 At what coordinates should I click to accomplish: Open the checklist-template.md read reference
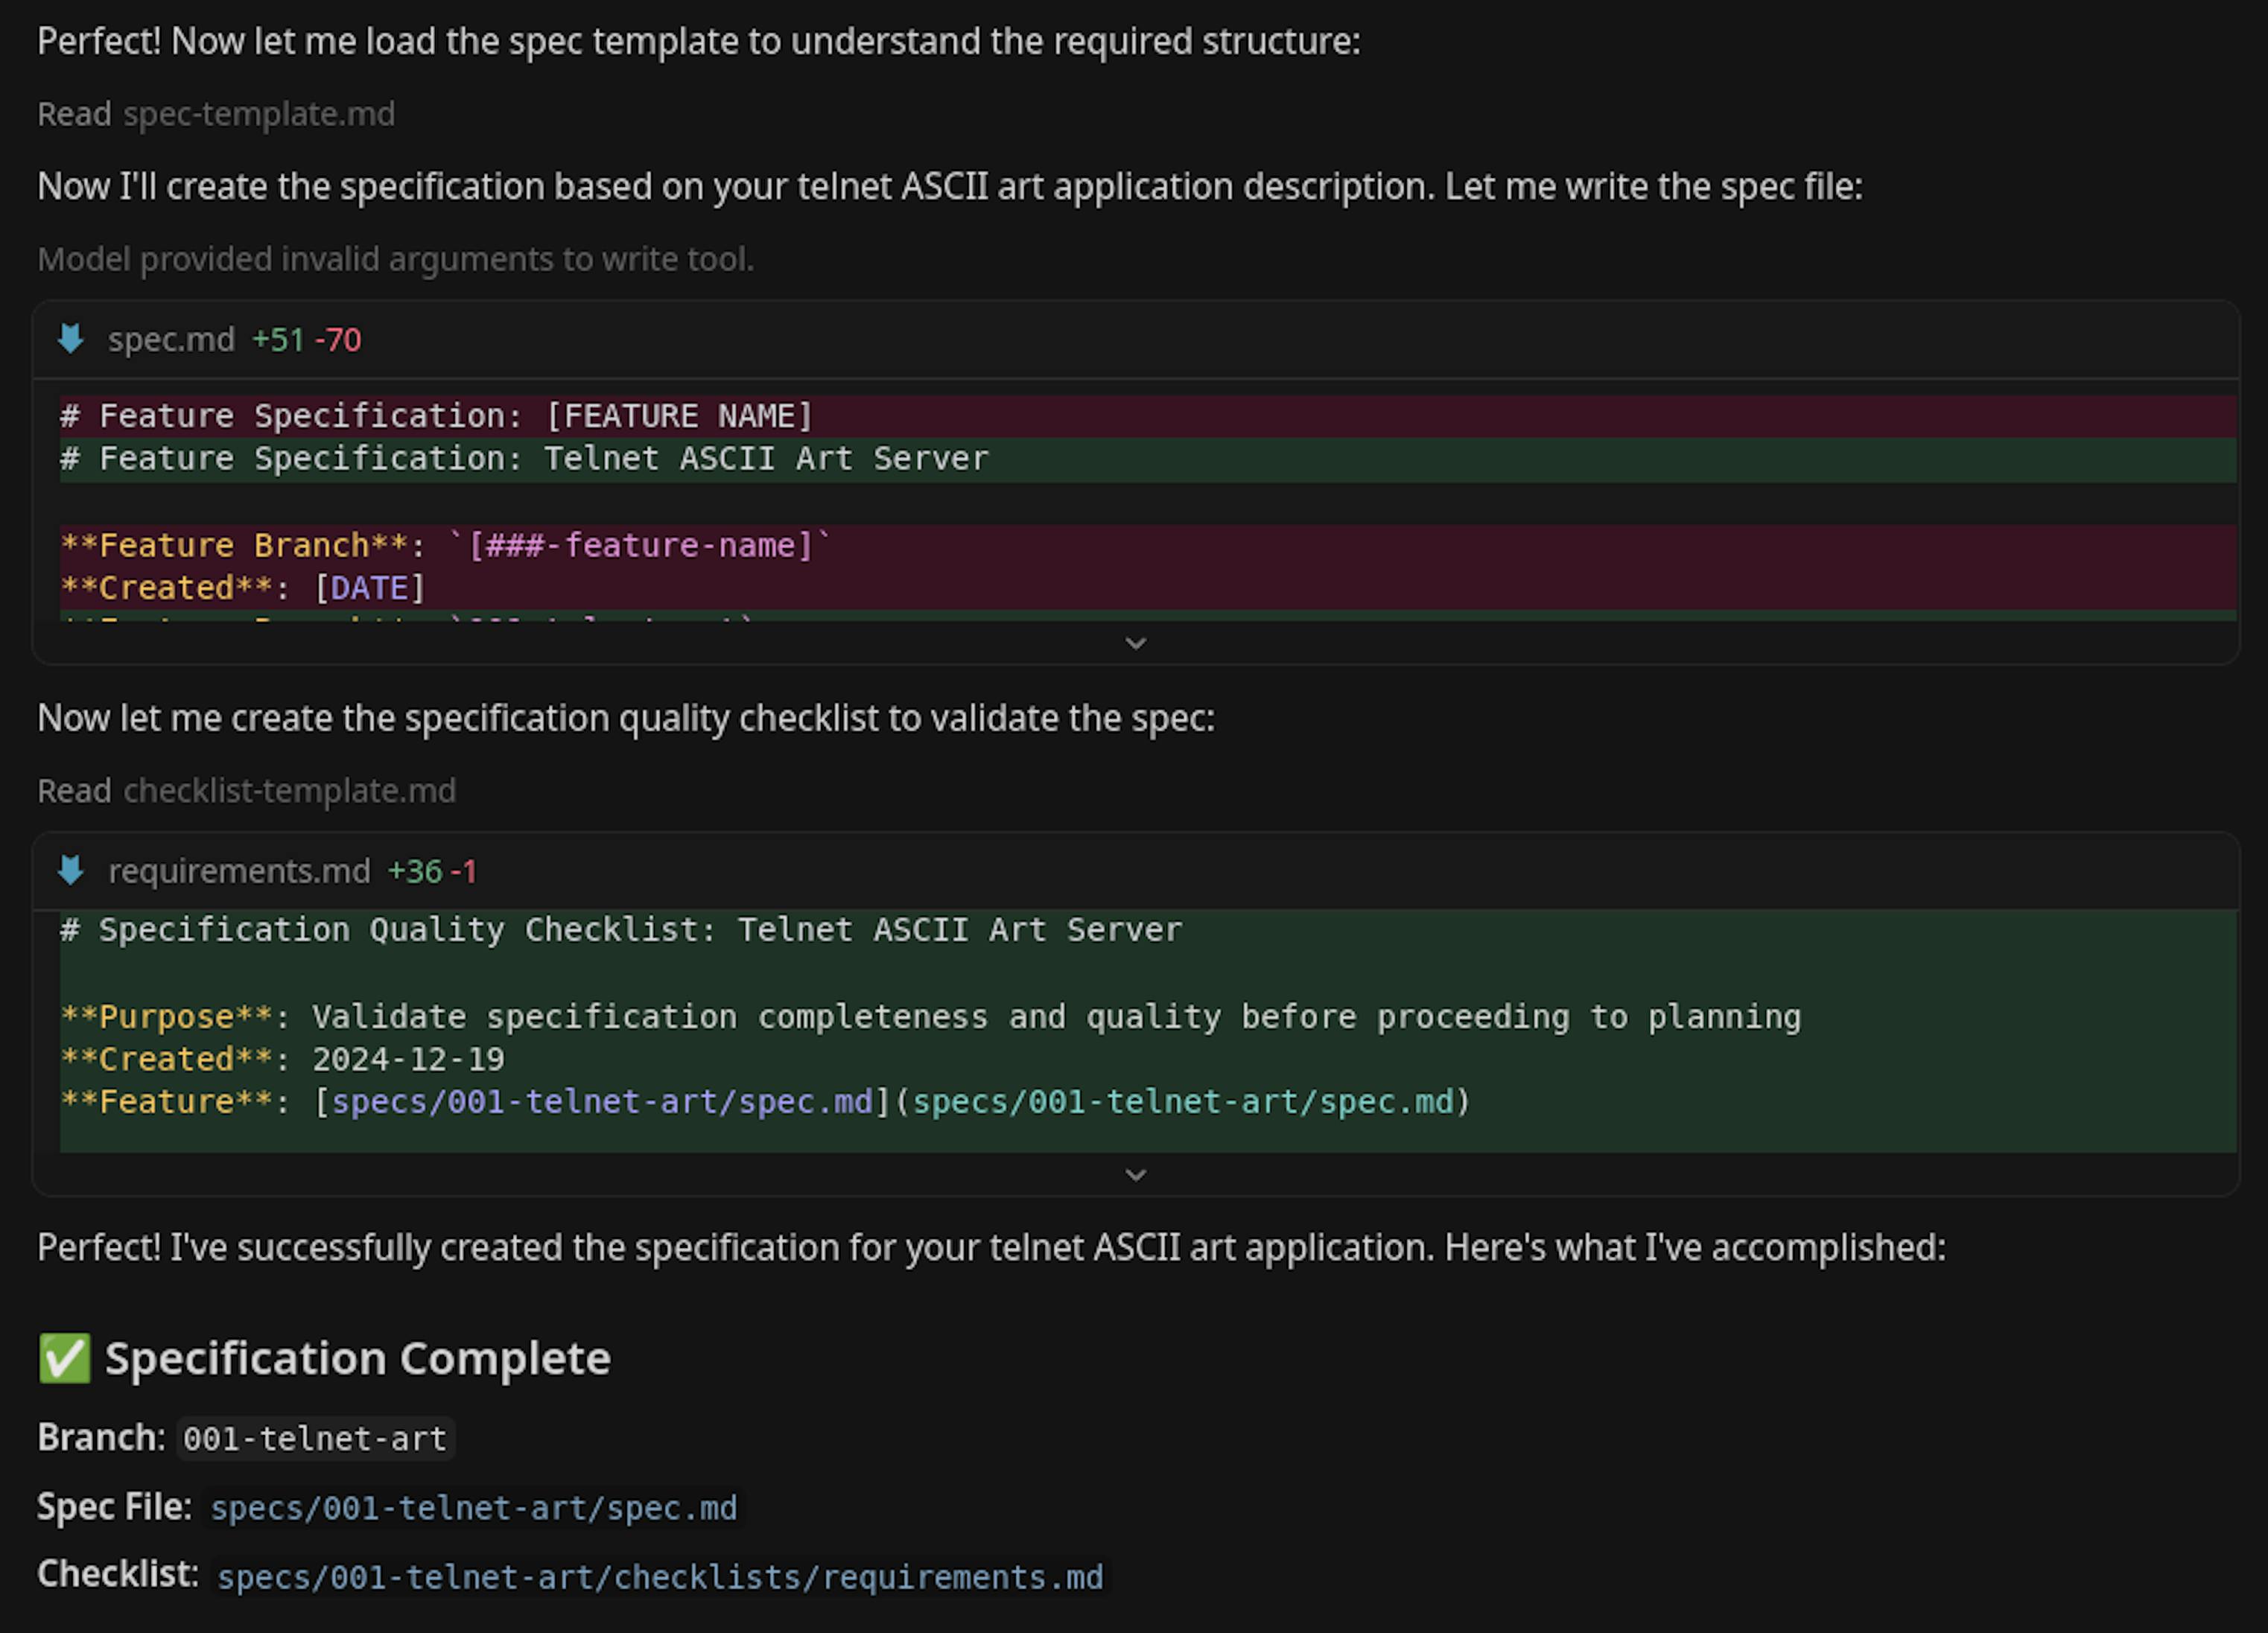coord(289,790)
